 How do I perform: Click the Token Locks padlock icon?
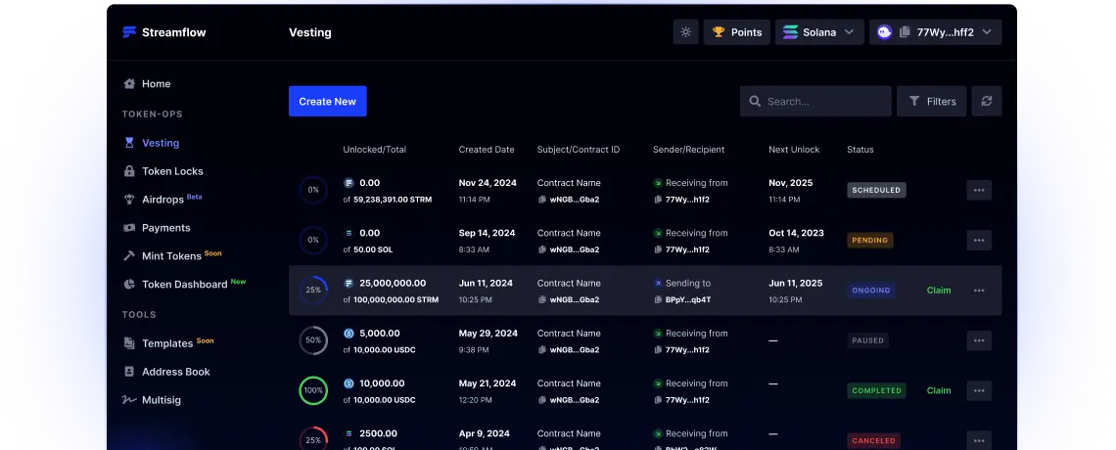[x=129, y=171]
